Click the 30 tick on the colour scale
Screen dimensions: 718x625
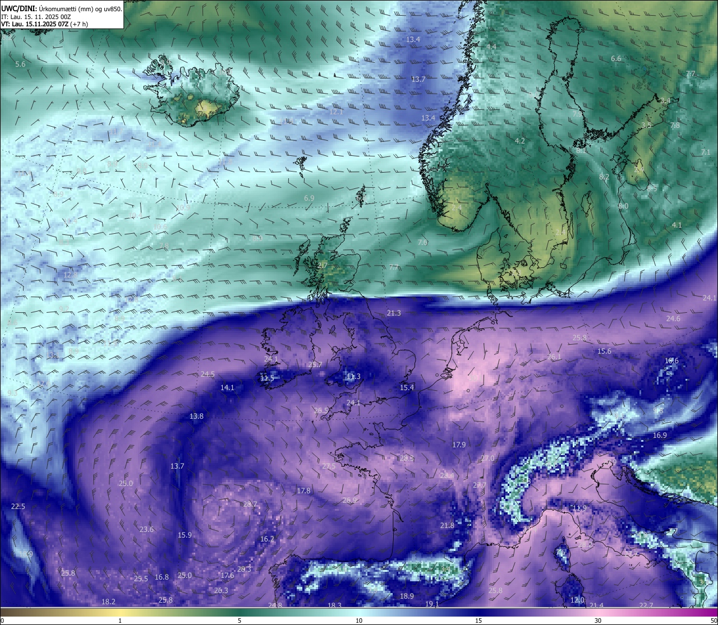point(598,621)
